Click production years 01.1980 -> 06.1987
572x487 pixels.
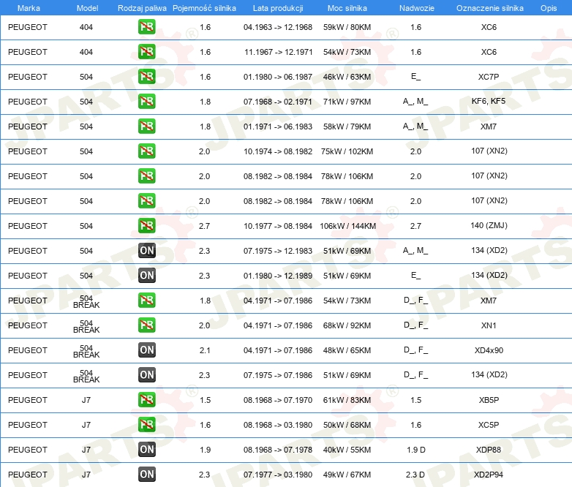pyautogui.click(x=278, y=77)
